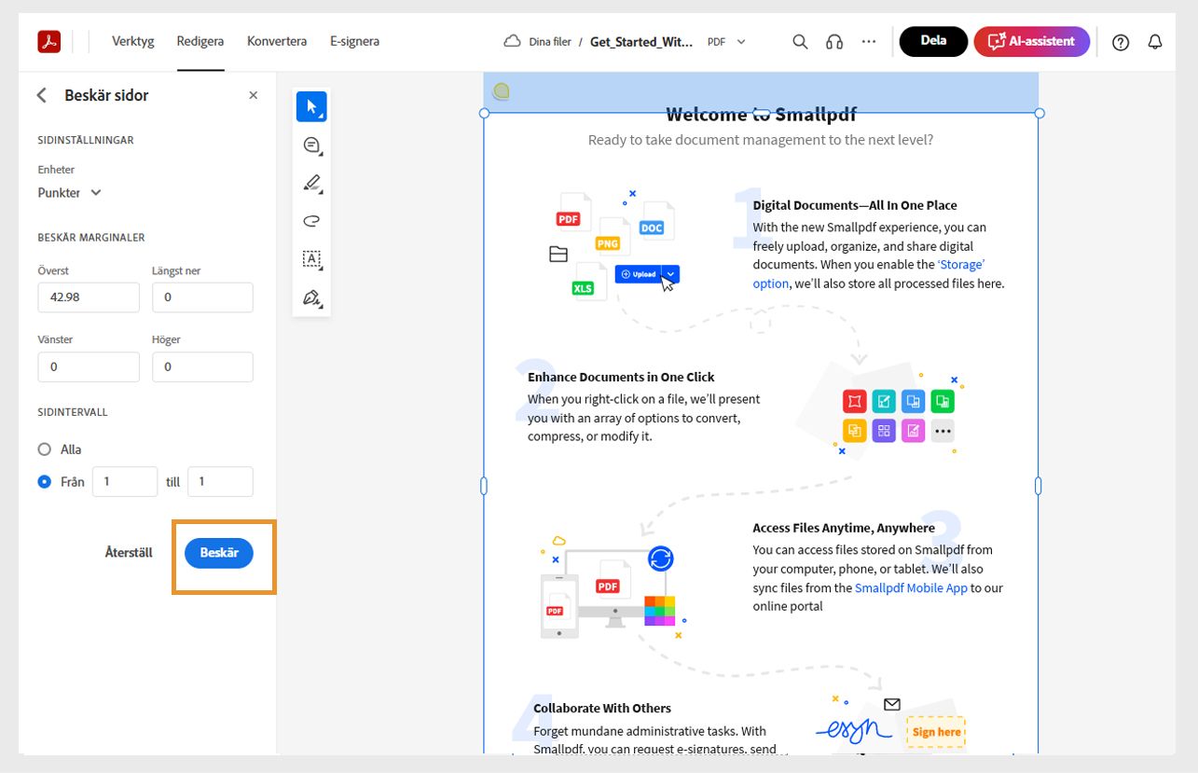Click the comment bubble on the page
The image size is (1198, 773).
click(x=501, y=90)
